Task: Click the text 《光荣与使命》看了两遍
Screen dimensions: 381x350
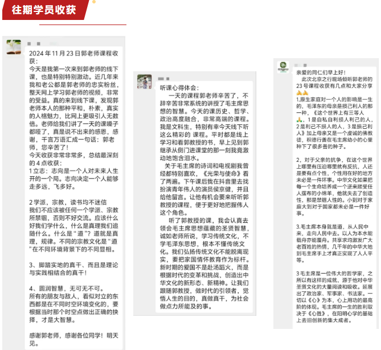Action: click(x=204, y=177)
